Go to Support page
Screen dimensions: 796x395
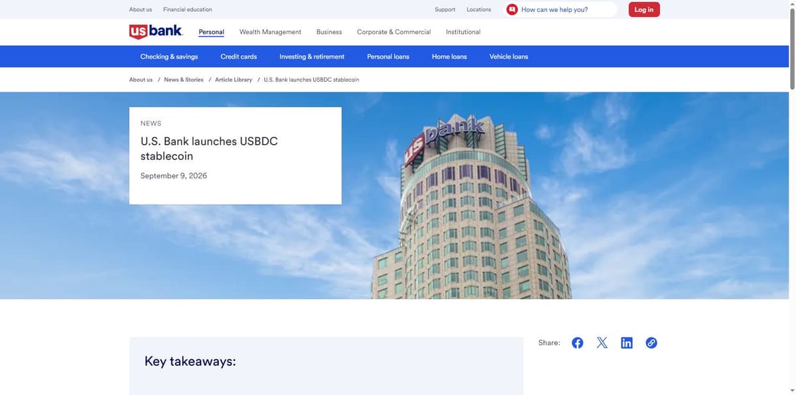click(x=445, y=9)
